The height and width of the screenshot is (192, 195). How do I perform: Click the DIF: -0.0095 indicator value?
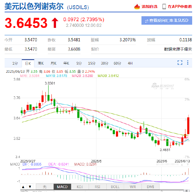click(x=32, y=164)
